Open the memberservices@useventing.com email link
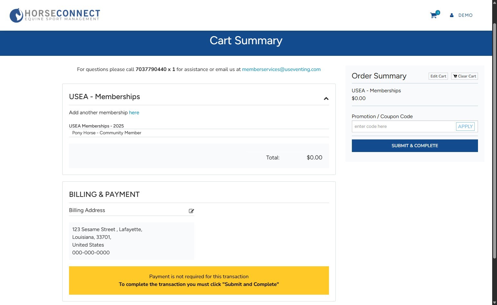This screenshot has height=305, width=497. click(x=281, y=69)
